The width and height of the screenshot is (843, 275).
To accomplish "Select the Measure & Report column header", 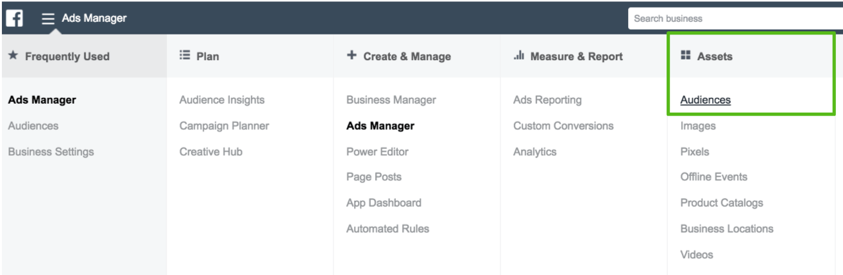I will [584, 56].
